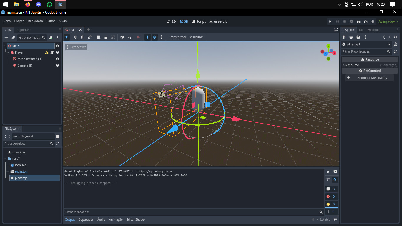The width and height of the screenshot is (402, 226).
Task: Toggle visibility of the Player node
Action: tap(57, 52)
